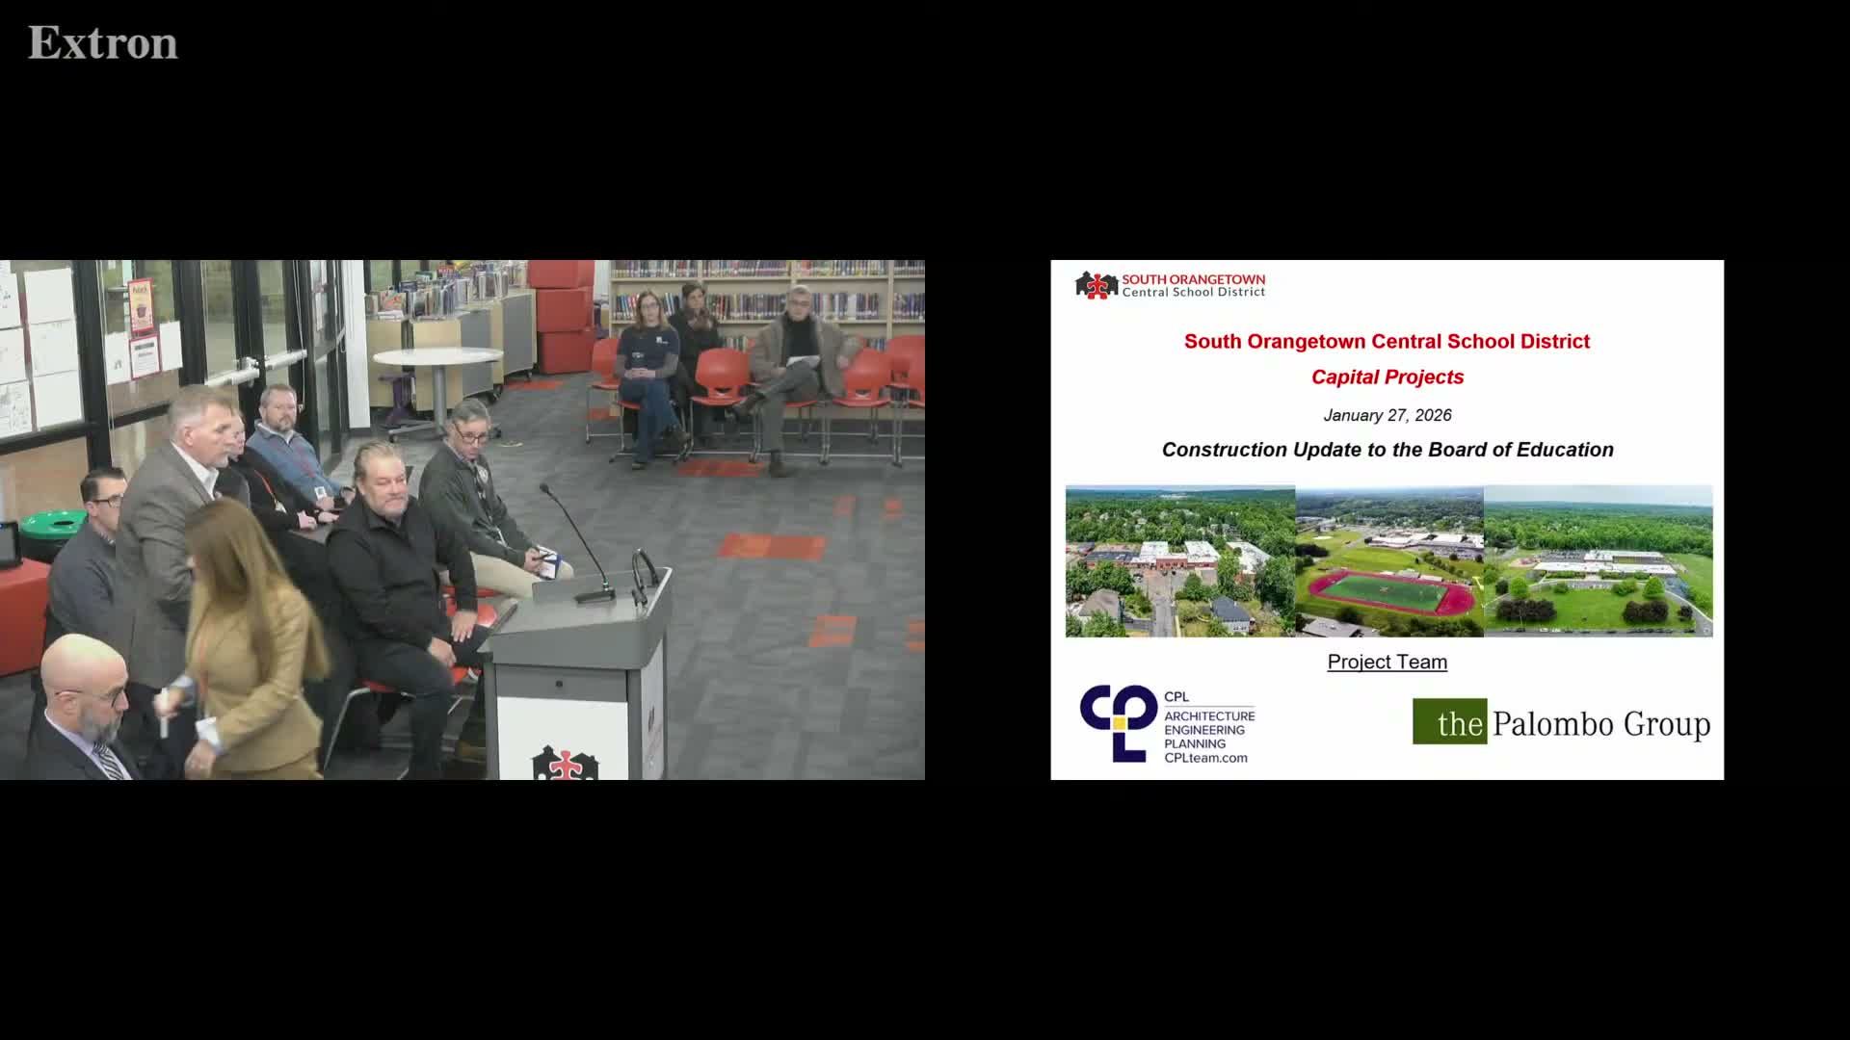
Task: Click the CPLteam.com web address
Action: click(x=1205, y=758)
